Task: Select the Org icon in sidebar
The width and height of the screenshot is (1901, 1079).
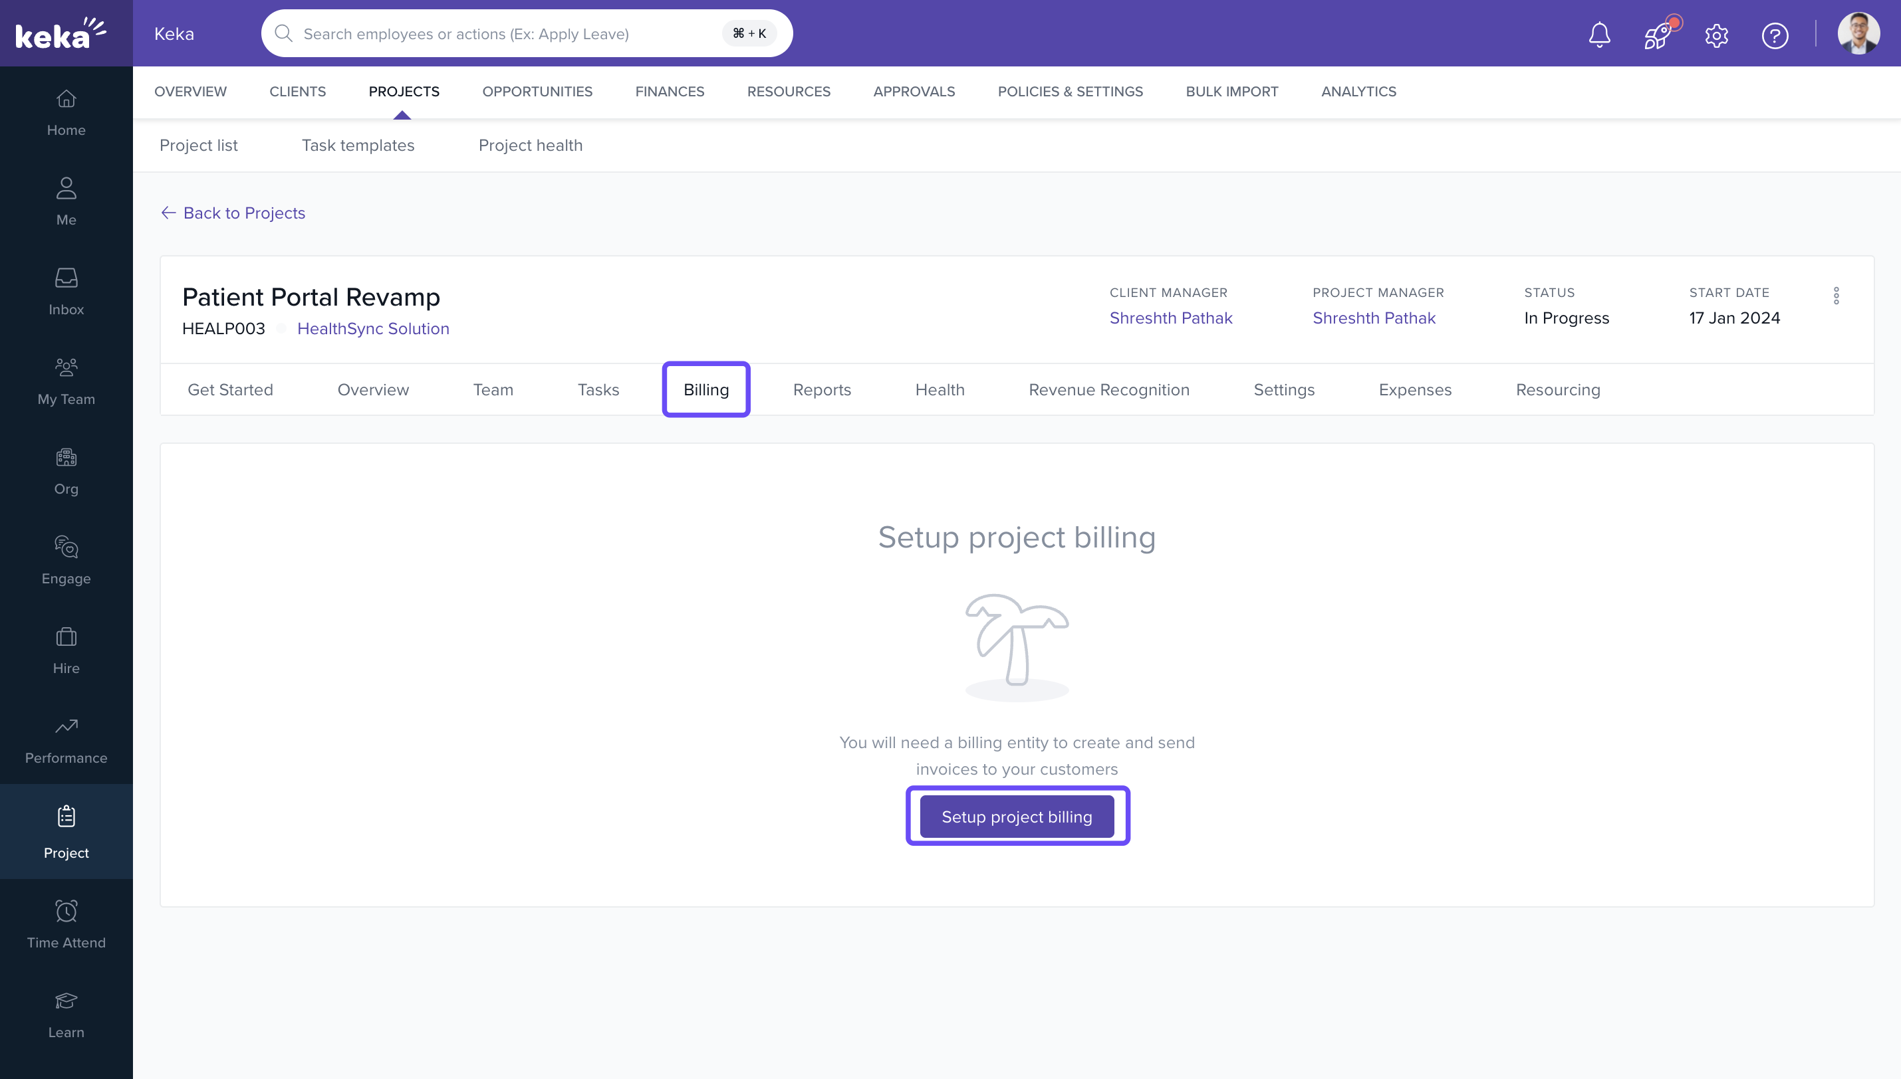Action: point(66,470)
